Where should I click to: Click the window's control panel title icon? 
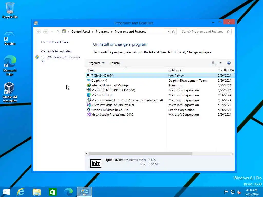36,23
